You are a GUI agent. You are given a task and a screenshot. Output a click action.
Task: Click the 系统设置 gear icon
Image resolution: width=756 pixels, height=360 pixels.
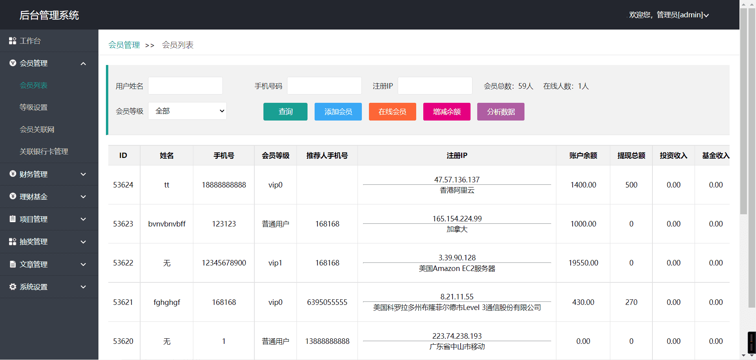pos(13,287)
